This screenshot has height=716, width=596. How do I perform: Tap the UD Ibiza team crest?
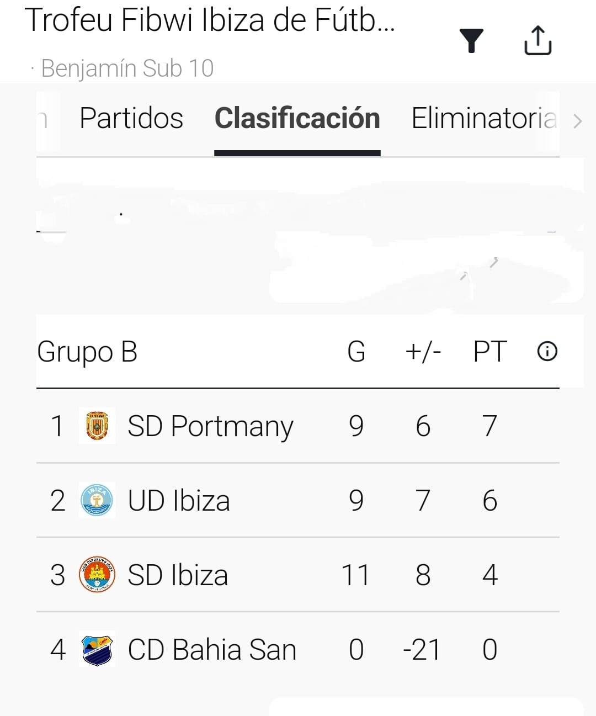tap(97, 500)
